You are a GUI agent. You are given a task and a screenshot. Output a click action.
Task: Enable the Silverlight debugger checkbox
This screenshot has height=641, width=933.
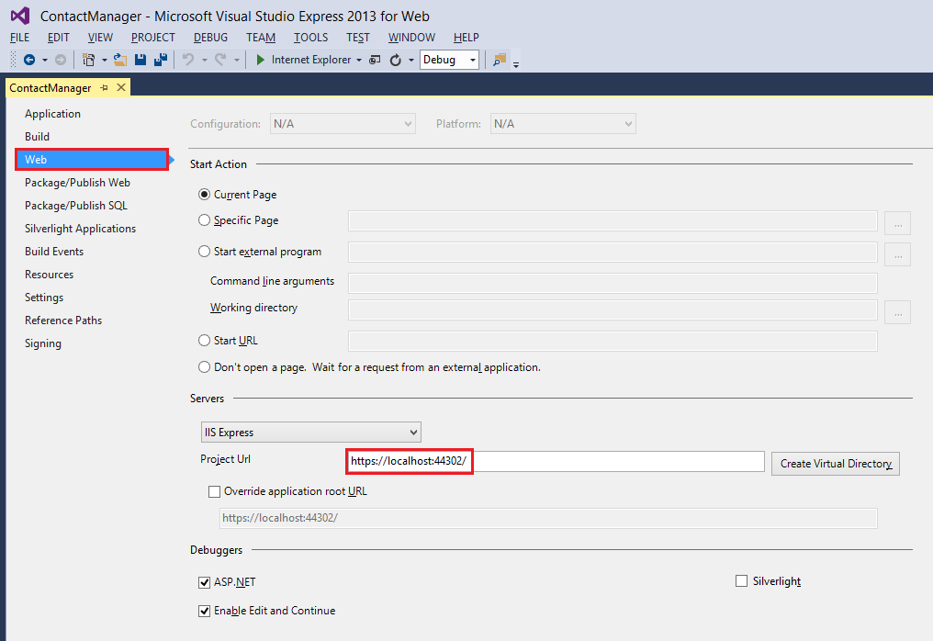tap(741, 580)
